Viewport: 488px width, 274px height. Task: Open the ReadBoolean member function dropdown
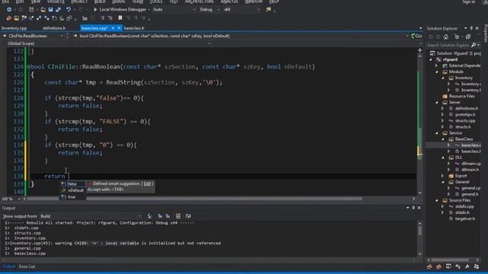tap(241, 36)
